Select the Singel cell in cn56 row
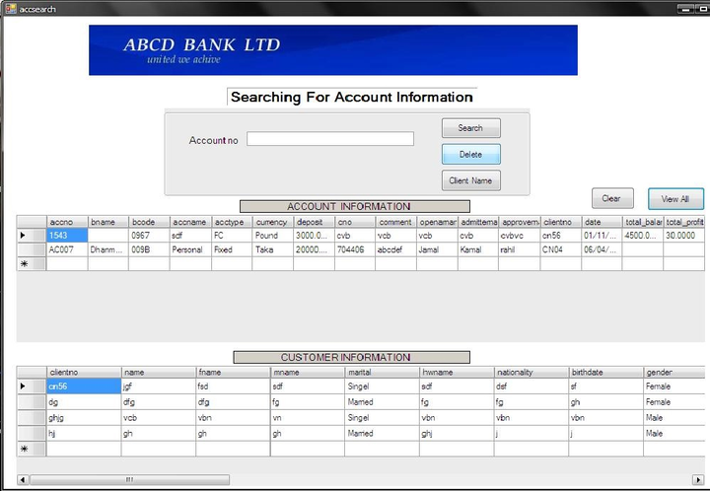Viewport: 710px width, 491px height. pos(383,386)
